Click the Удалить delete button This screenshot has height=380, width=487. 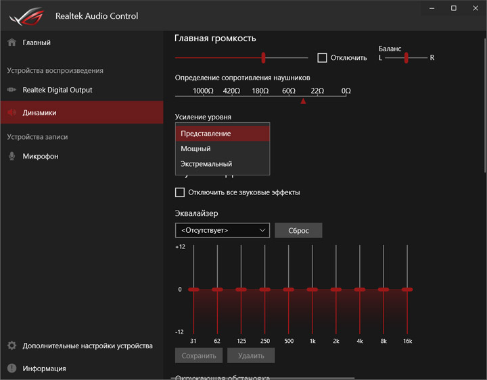point(251,356)
